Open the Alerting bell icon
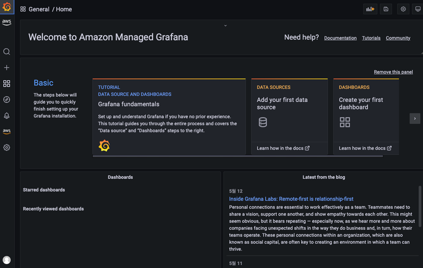Viewport: 423px width, 268px height. [7, 116]
